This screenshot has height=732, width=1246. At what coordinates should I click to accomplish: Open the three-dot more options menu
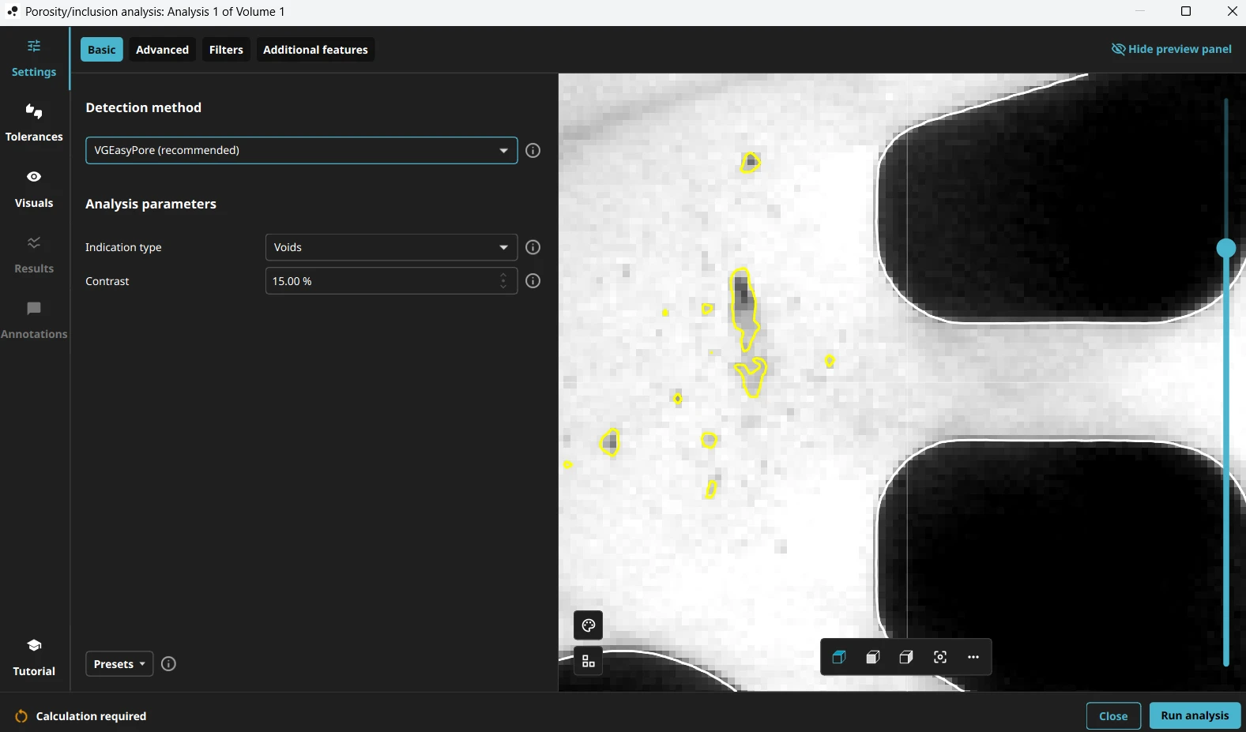point(973,657)
